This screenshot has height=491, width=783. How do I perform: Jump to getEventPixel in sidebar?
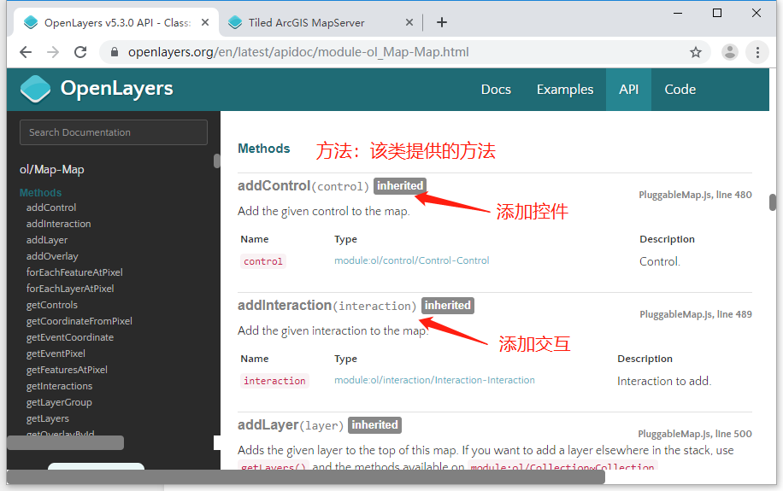[56, 354]
